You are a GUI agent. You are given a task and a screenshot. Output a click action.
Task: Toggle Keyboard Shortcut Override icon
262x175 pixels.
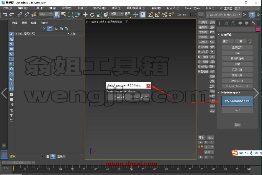tap(143, 14)
